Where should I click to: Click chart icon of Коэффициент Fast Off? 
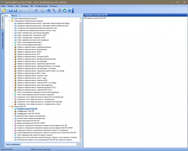(x=15, y=111)
